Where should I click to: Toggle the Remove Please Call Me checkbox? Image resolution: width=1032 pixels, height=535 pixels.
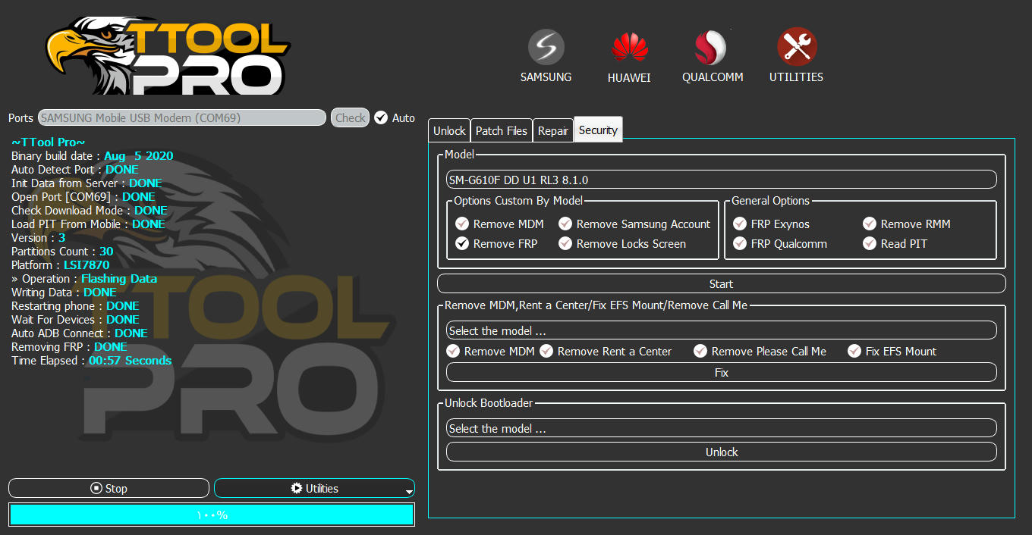(x=700, y=351)
